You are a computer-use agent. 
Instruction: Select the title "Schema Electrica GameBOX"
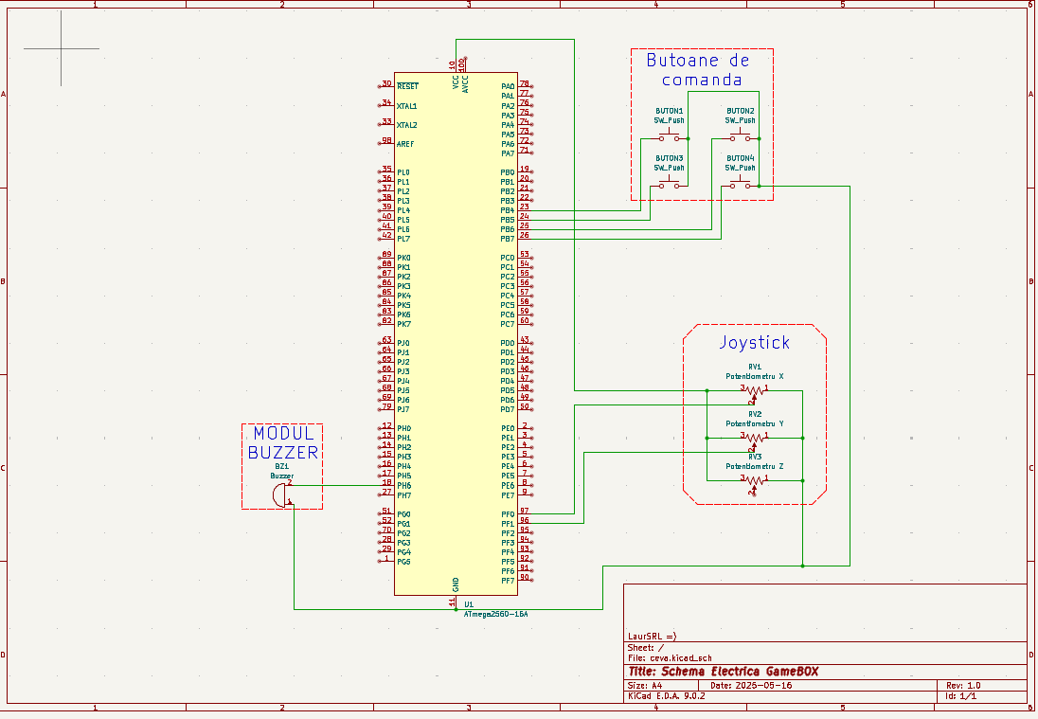723,672
